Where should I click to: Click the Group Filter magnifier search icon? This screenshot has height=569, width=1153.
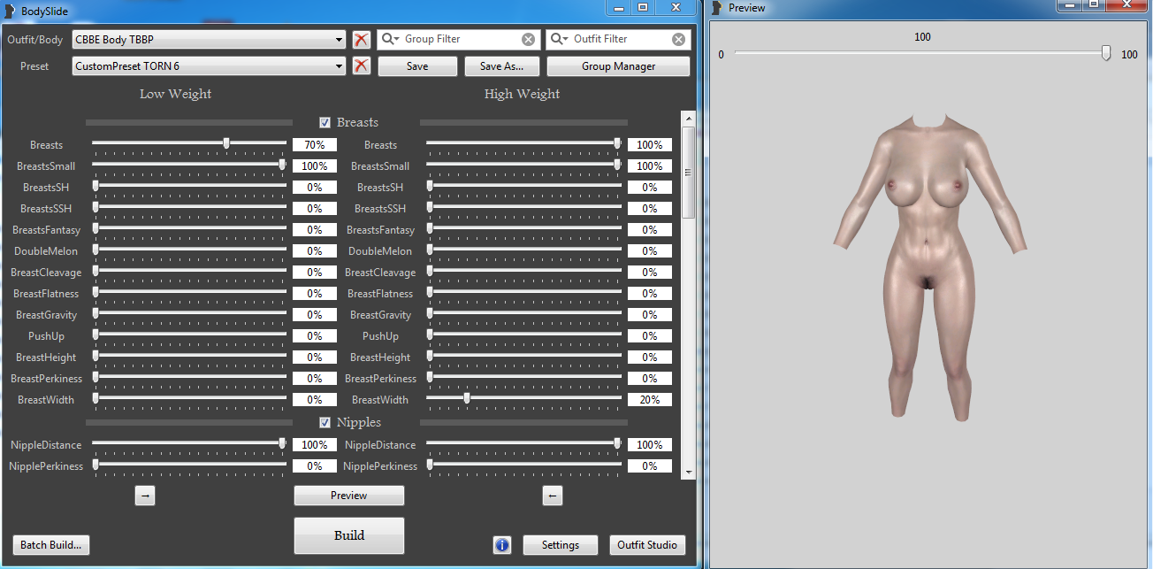[389, 40]
